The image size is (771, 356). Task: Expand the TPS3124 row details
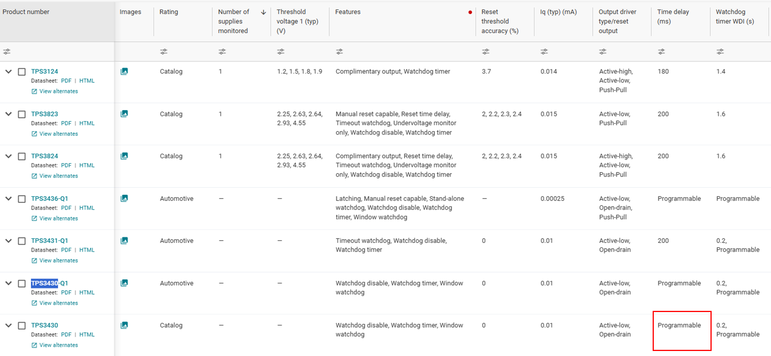(8, 71)
